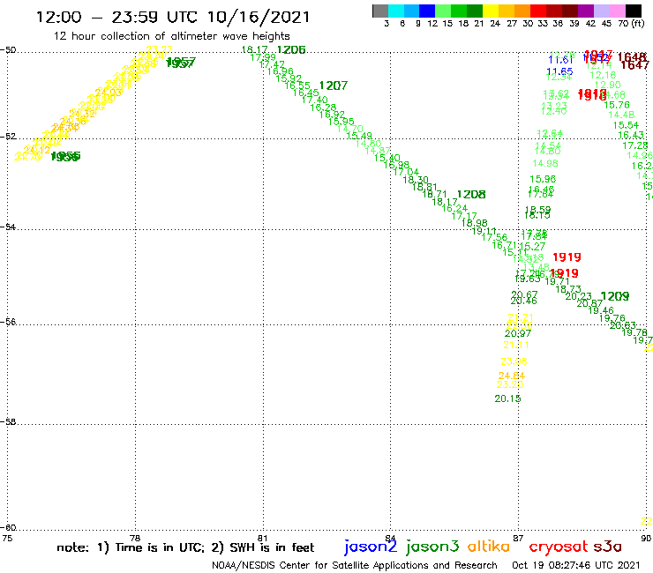Click the wave height value 20.97

pyautogui.click(x=518, y=333)
